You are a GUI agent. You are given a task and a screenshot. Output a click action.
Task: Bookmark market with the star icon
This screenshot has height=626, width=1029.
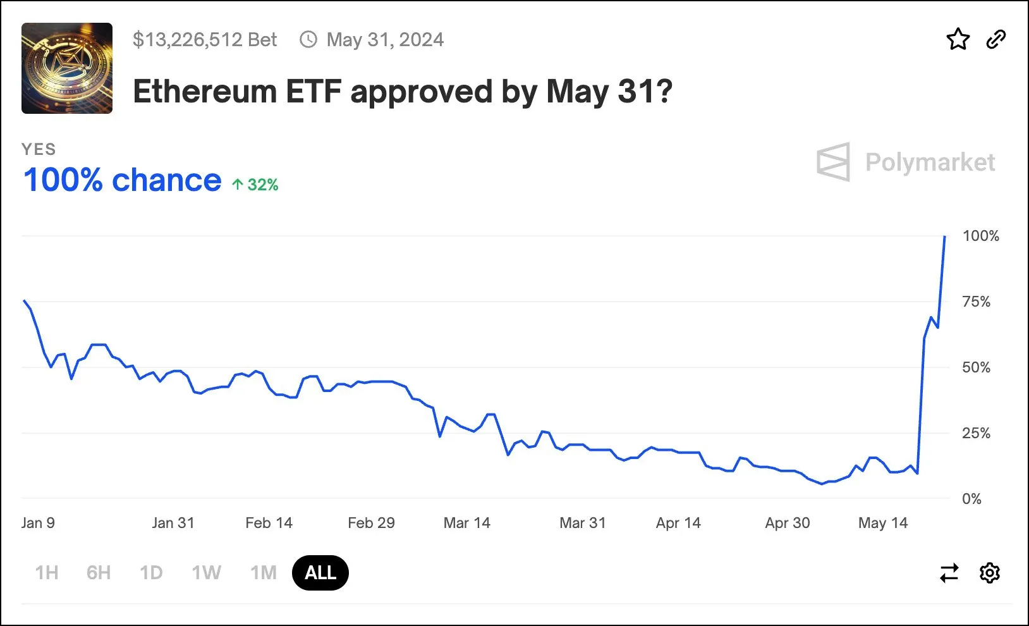[x=958, y=39]
